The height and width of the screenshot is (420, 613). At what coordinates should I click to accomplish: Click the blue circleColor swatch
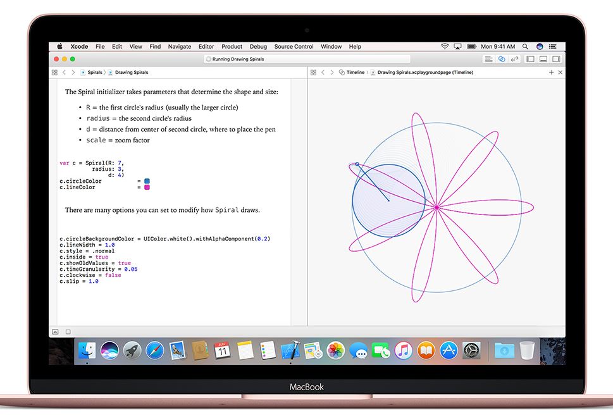click(x=147, y=181)
